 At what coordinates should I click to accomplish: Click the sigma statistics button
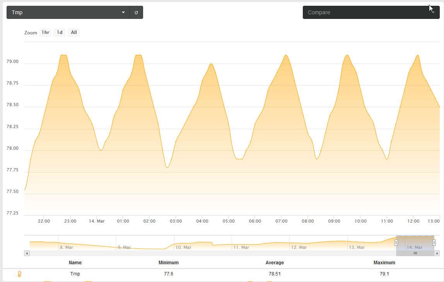coord(136,12)
